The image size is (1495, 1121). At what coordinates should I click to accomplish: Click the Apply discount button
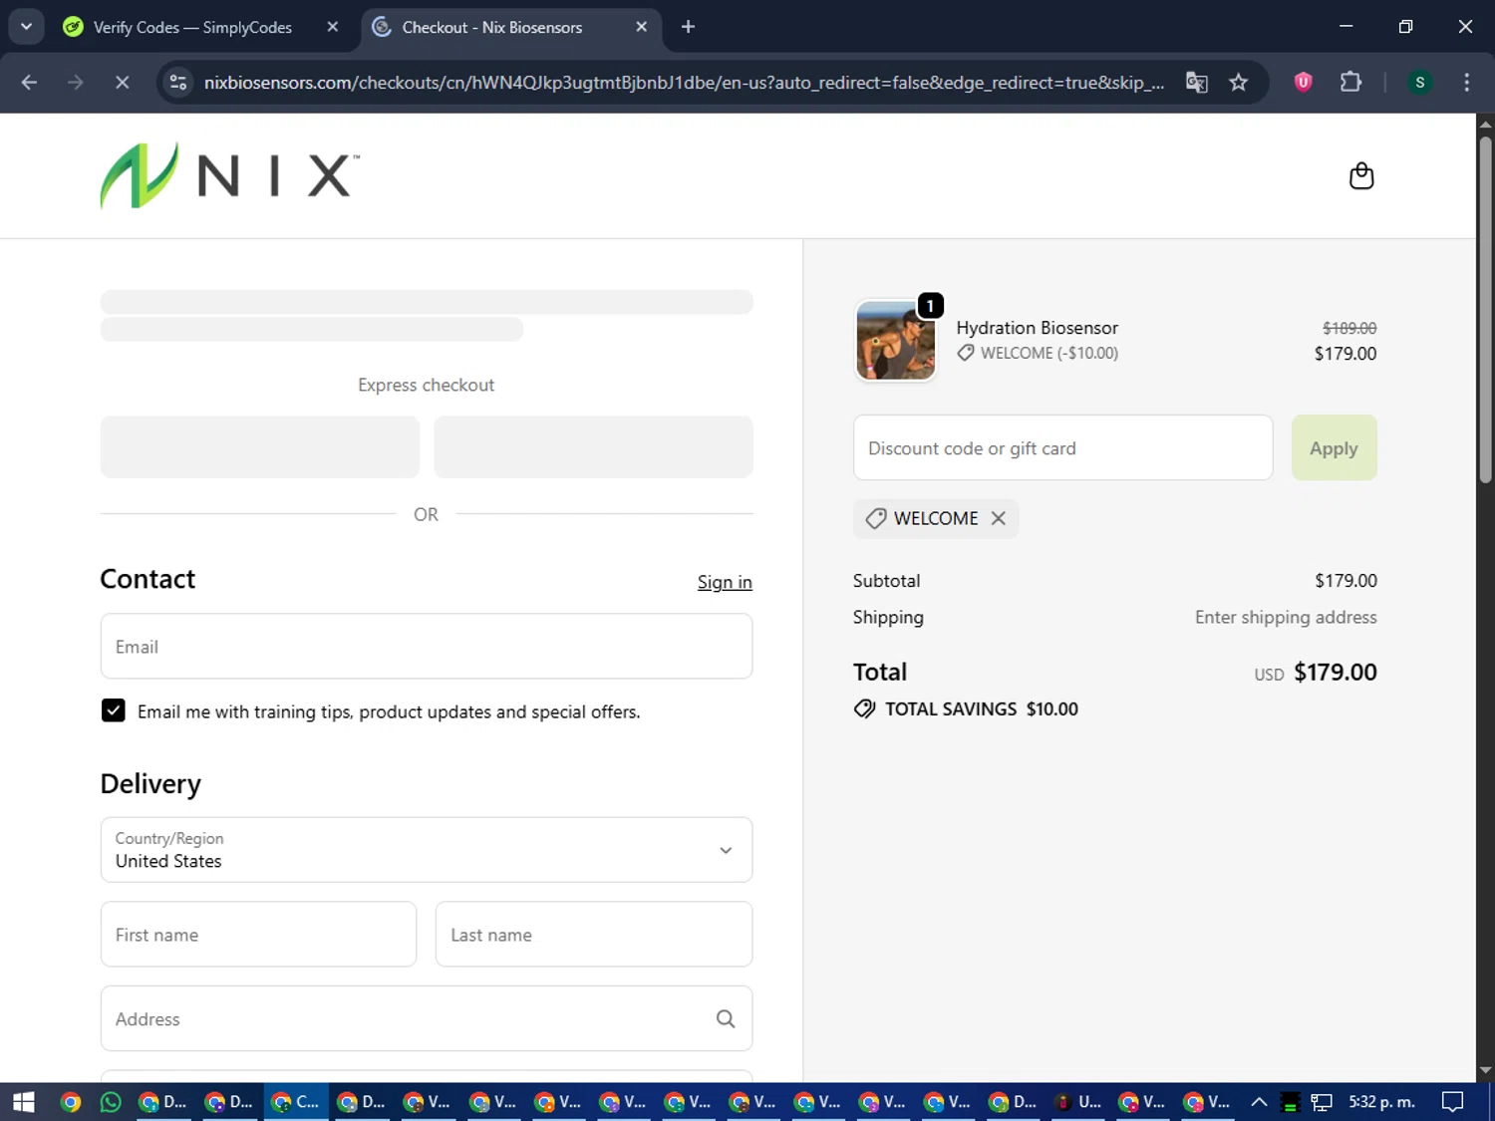point(1335,448)
